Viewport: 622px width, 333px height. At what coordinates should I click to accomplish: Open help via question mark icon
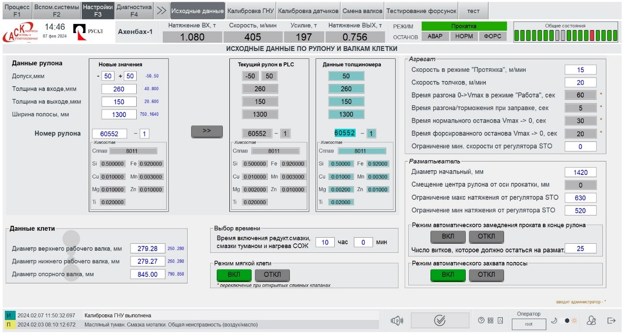pos(481,321)
